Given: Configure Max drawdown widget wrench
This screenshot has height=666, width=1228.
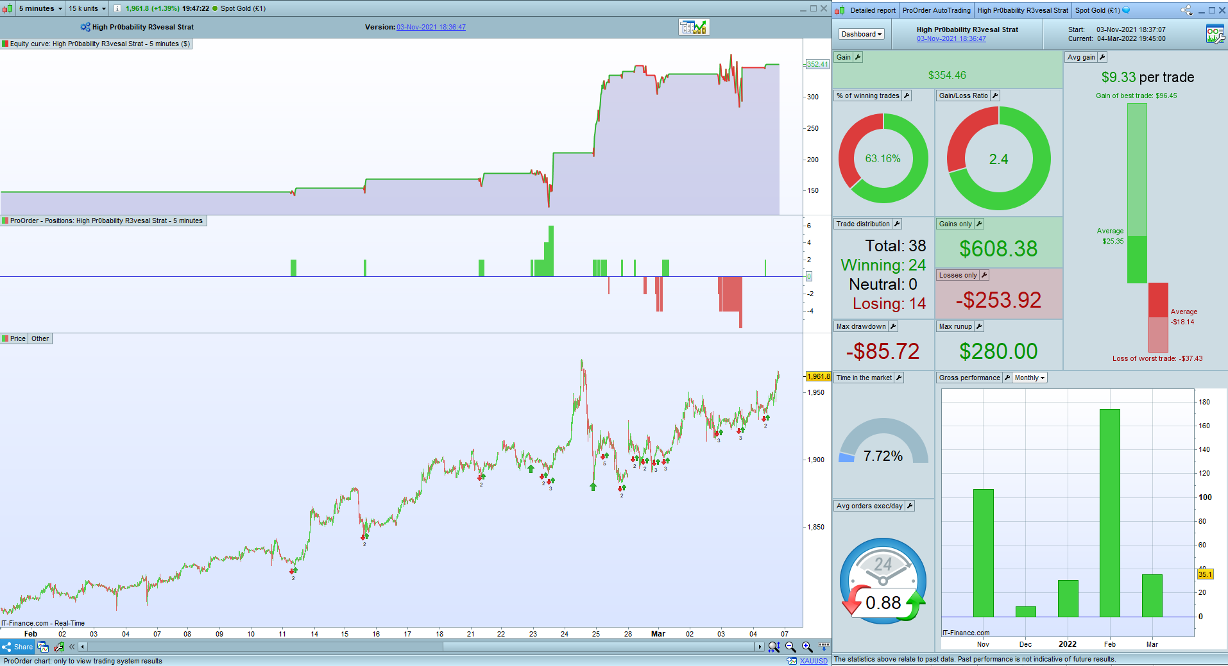Looking at the screenshot, I should point(893,326).
